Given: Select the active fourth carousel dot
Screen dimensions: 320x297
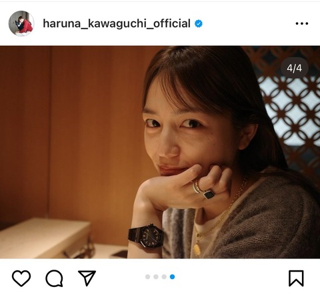Looking at the screenshot, I should tap(172, 277).
